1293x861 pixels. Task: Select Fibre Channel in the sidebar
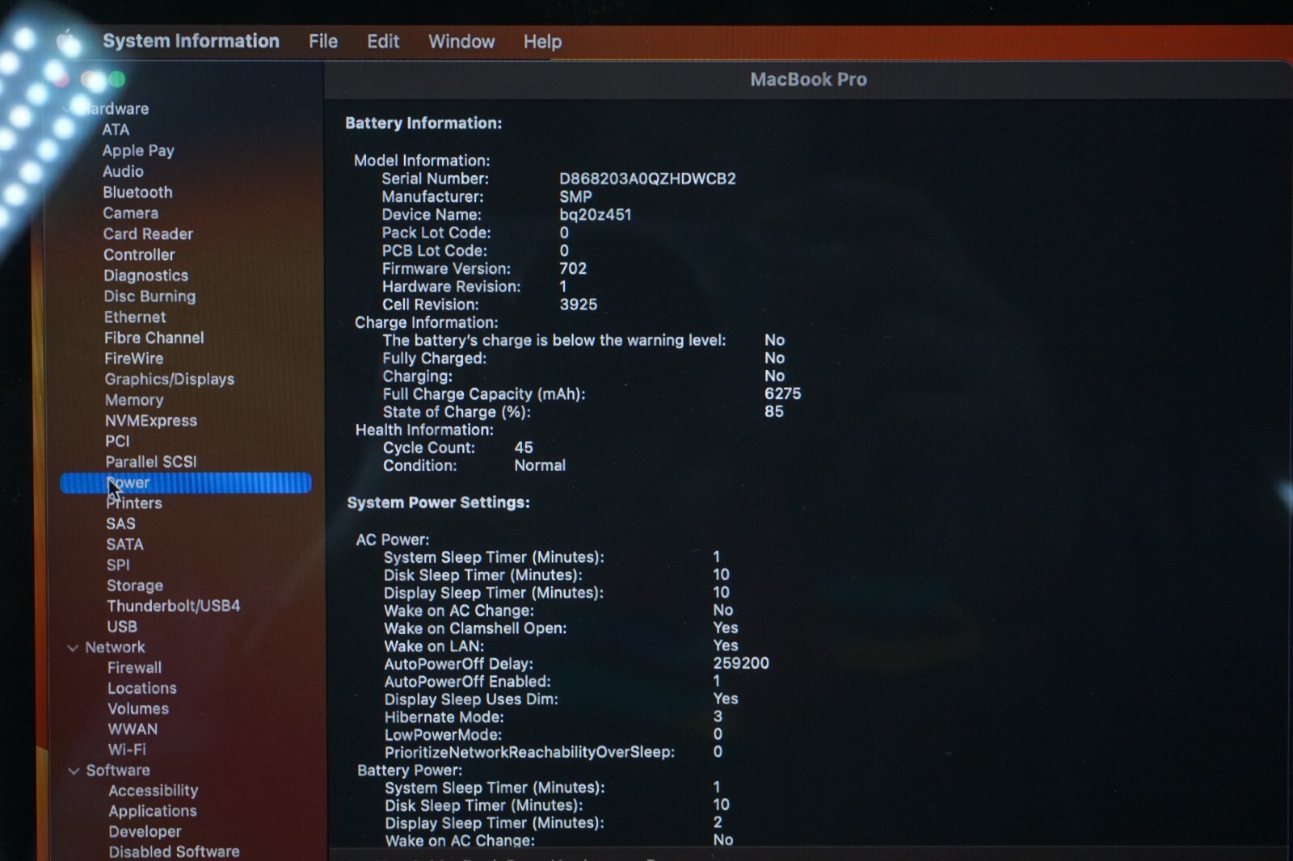(x=154, y=338)
